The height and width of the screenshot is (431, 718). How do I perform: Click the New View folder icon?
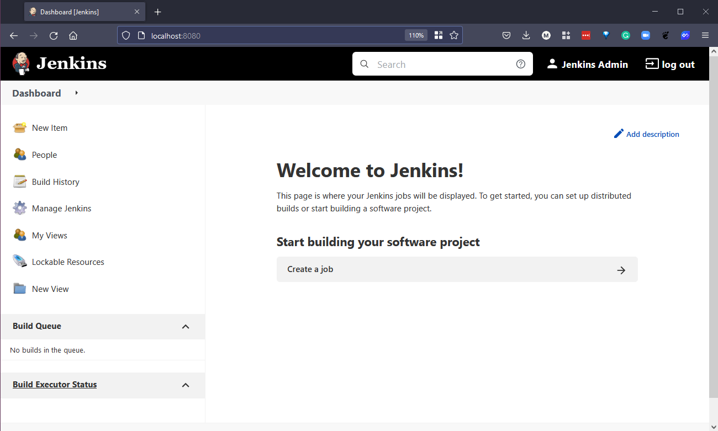coord(20,289)
